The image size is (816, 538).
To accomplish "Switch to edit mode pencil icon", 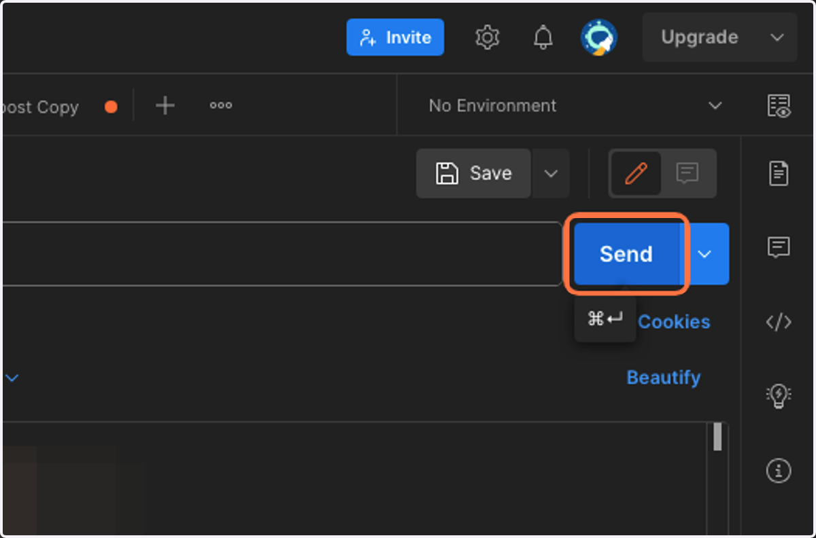I will point(635,174).
